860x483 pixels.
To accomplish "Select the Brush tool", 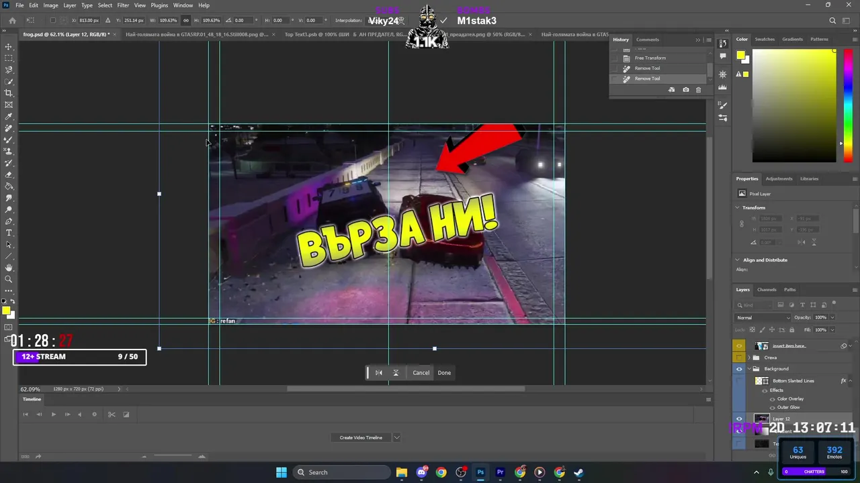I will pos(9,140).
